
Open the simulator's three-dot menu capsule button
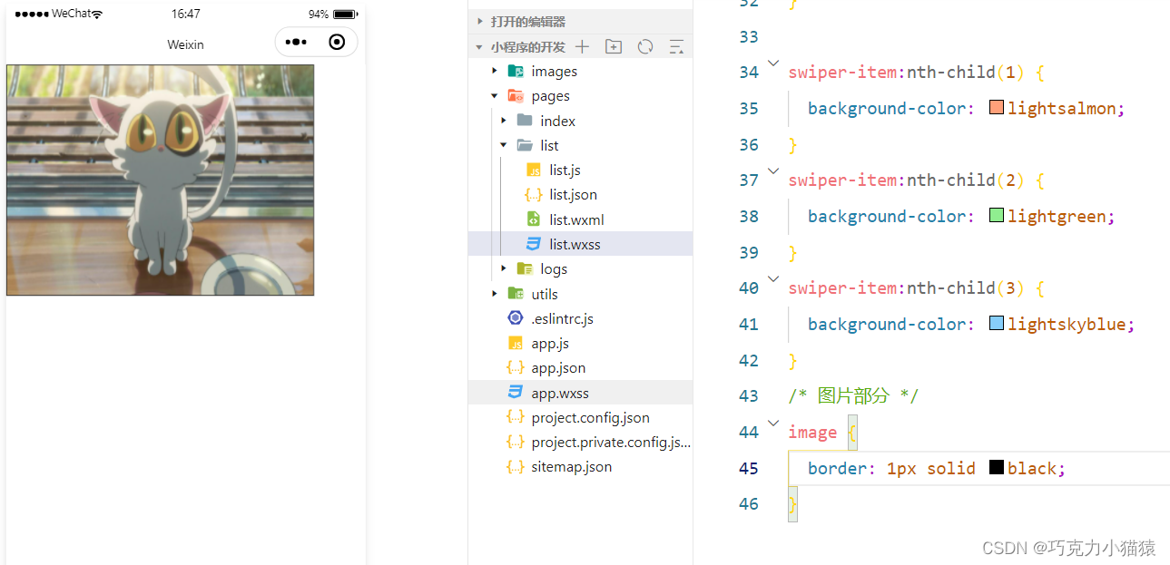[x=296, y=42]
